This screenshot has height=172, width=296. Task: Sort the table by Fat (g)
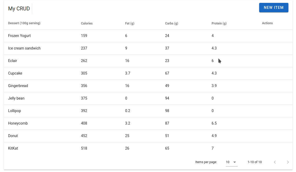click(x=130, y=23)
